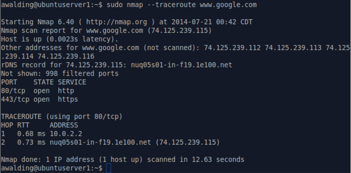The width and height of the screenshot is (351, 173).
Task: Click the https service name
Action: coord(68,99)
